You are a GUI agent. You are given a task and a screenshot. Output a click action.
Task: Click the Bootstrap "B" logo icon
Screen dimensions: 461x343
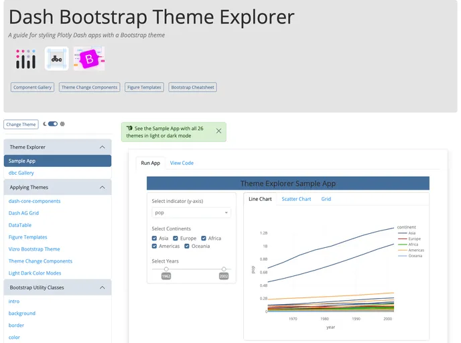(x=89, y=59)
